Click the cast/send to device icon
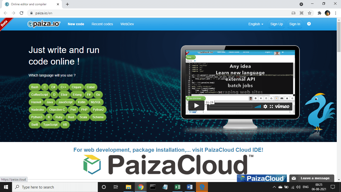Screen dimensions: 341x192 (x=294, y=13)
